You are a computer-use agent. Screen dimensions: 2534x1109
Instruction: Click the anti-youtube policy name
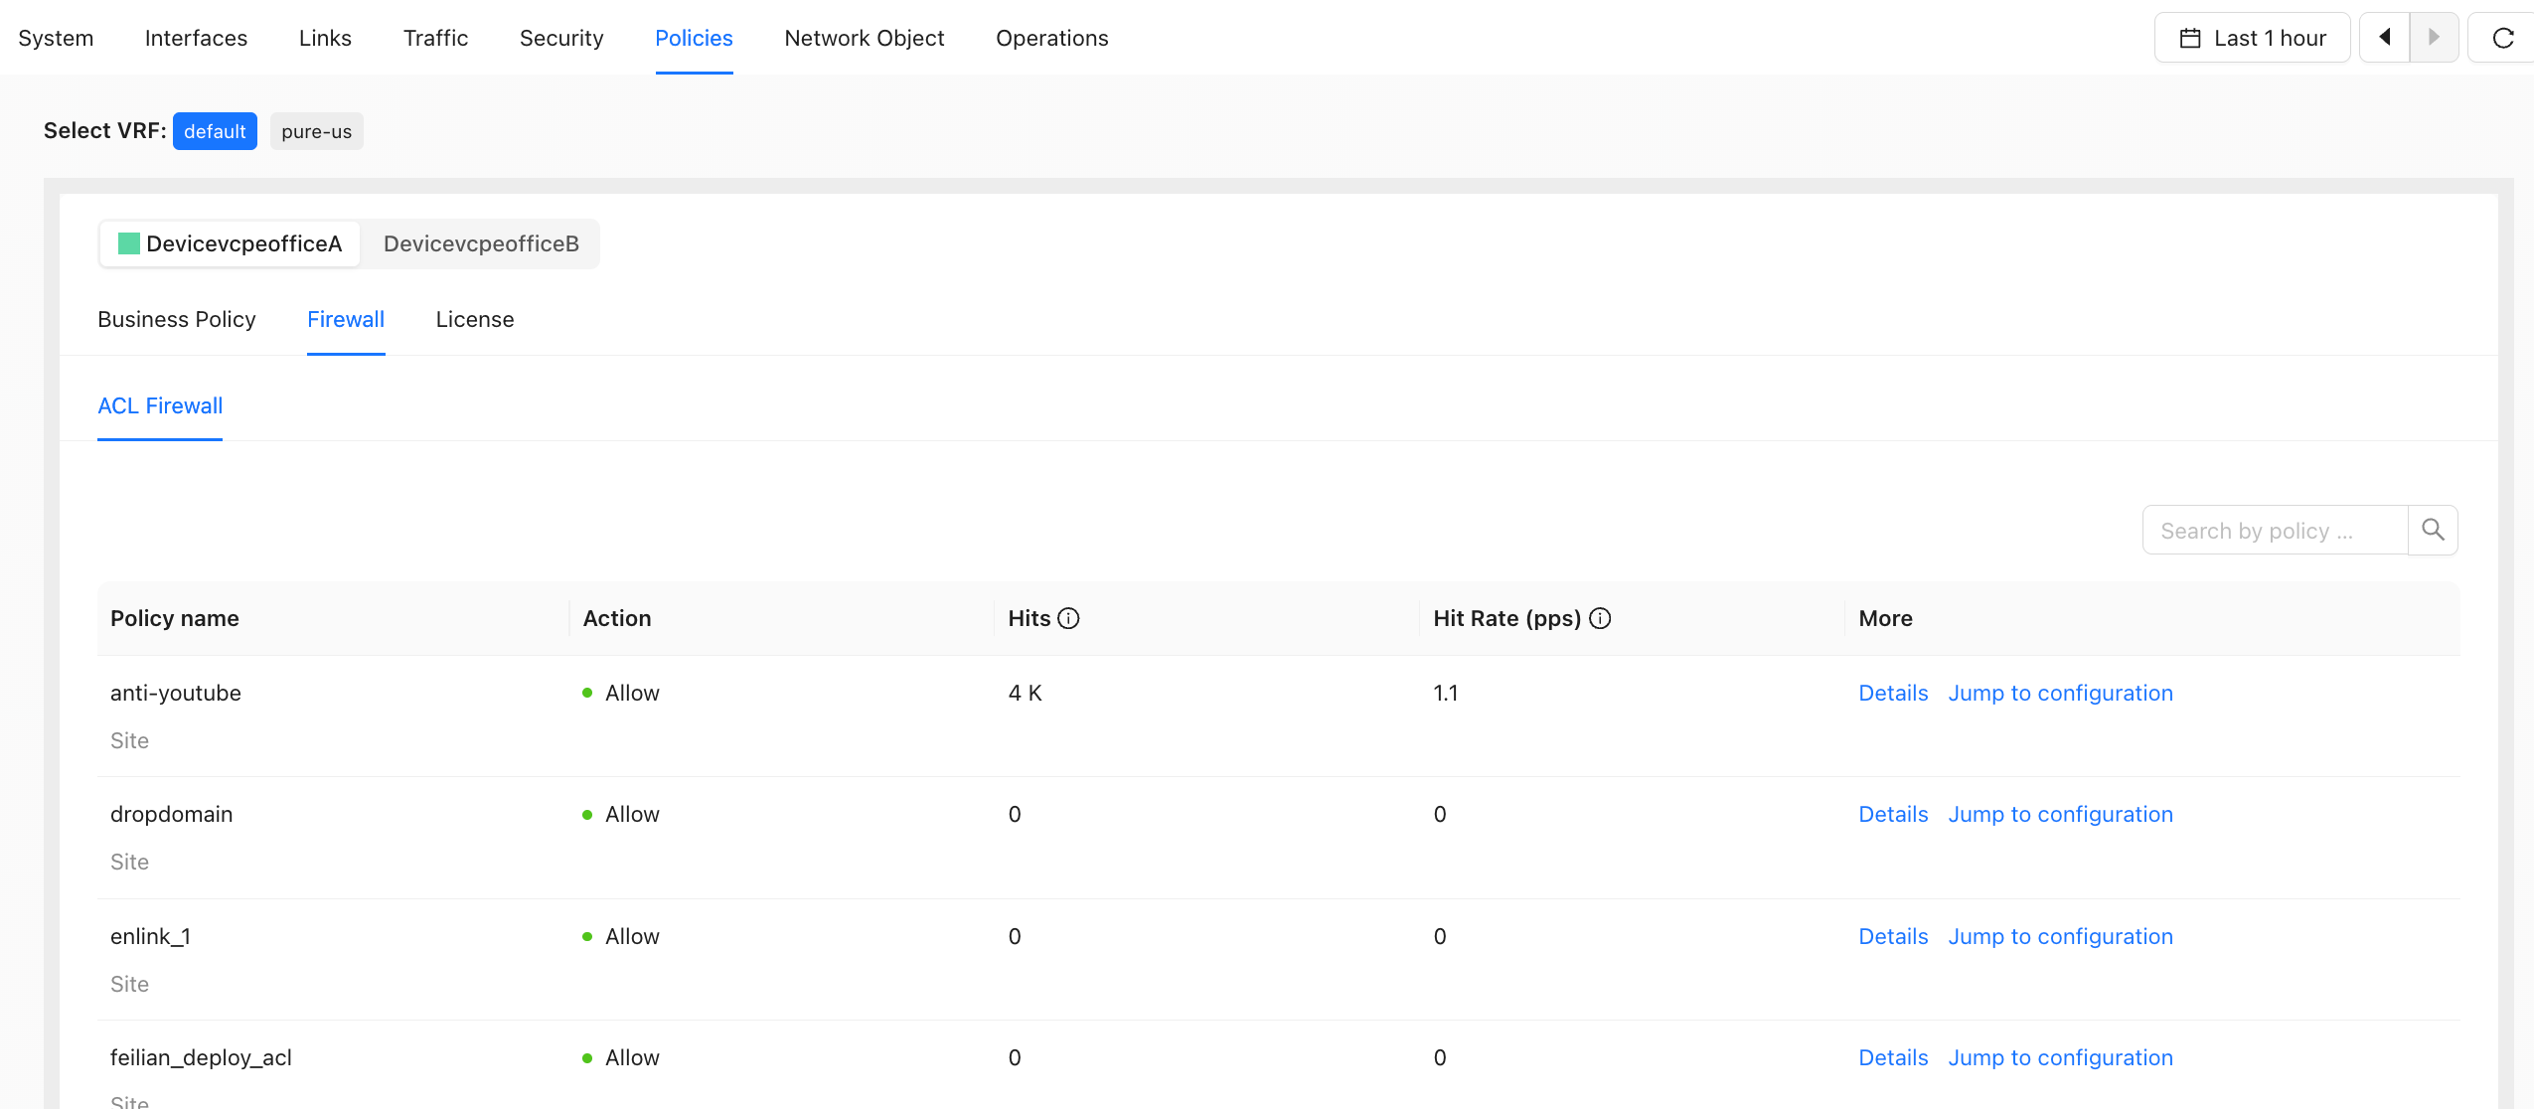(176, 693)
